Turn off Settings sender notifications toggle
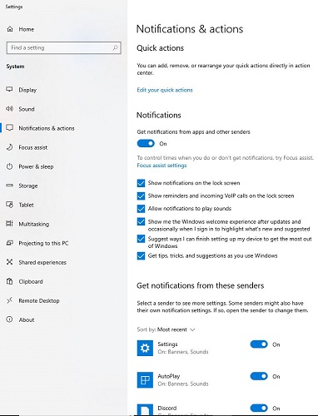 pos(259,344)
